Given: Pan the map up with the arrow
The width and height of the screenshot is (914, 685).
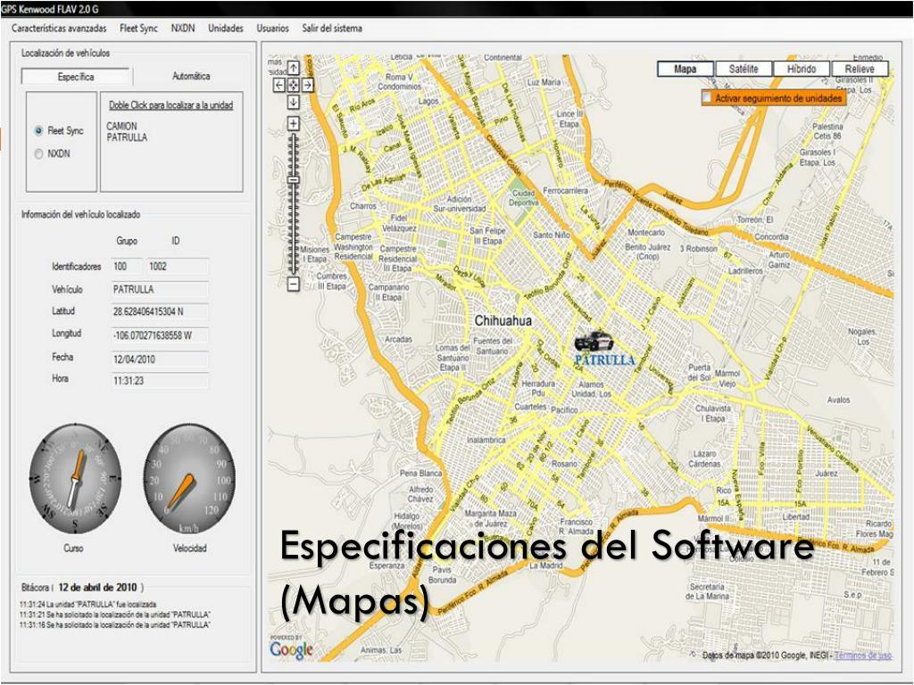Looking at the screenshot, I should click(x=293, y=69).
